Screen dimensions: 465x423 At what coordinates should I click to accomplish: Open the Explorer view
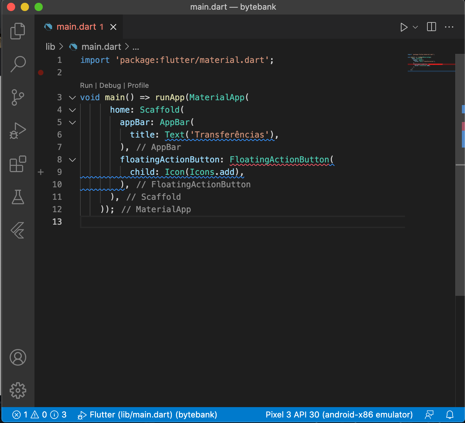coord(18,31)
